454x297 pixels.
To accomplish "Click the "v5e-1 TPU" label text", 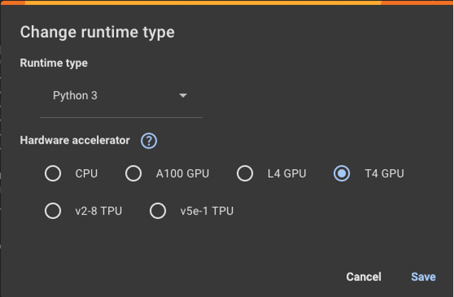I will point(206,211).
